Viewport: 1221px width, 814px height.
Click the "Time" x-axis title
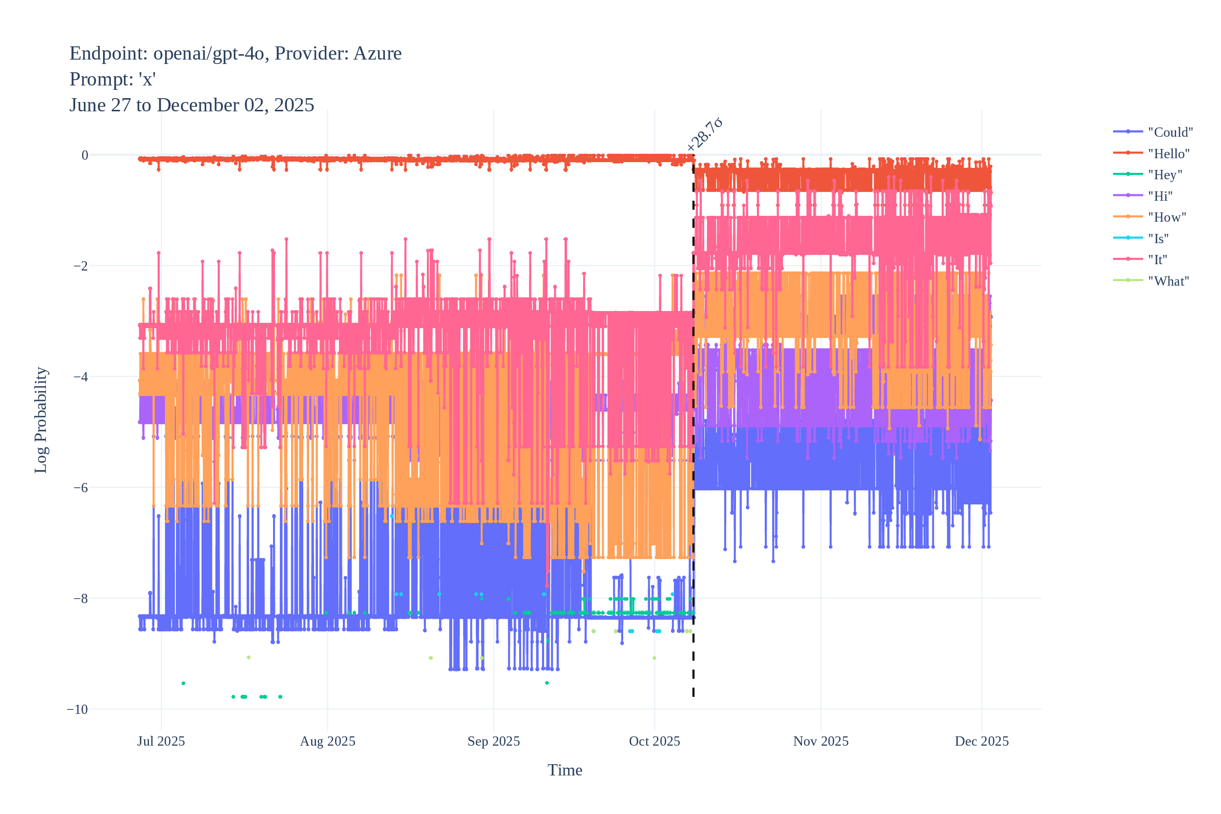[565, 771]
